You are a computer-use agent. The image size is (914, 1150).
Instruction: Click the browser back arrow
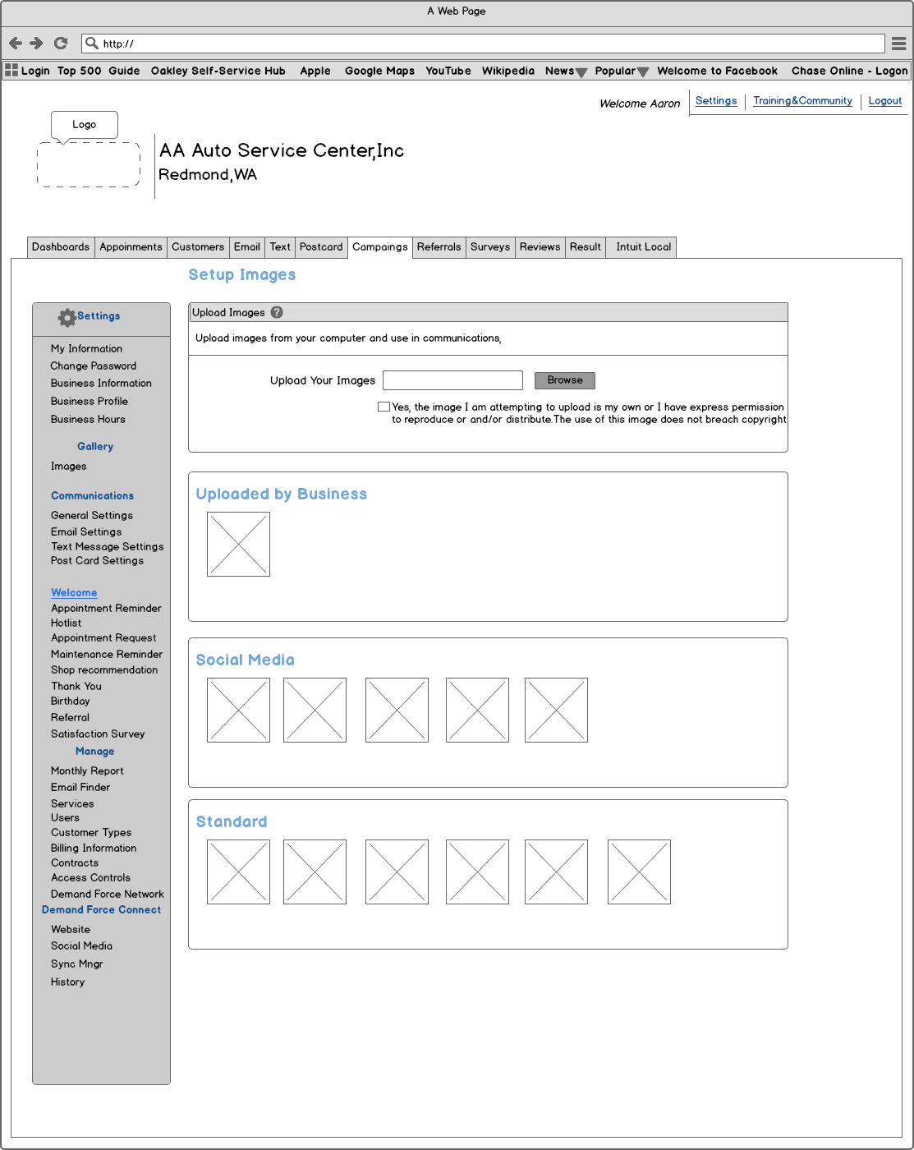click(15, 43)
